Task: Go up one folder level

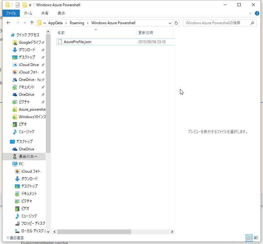Action: (32, 23)
